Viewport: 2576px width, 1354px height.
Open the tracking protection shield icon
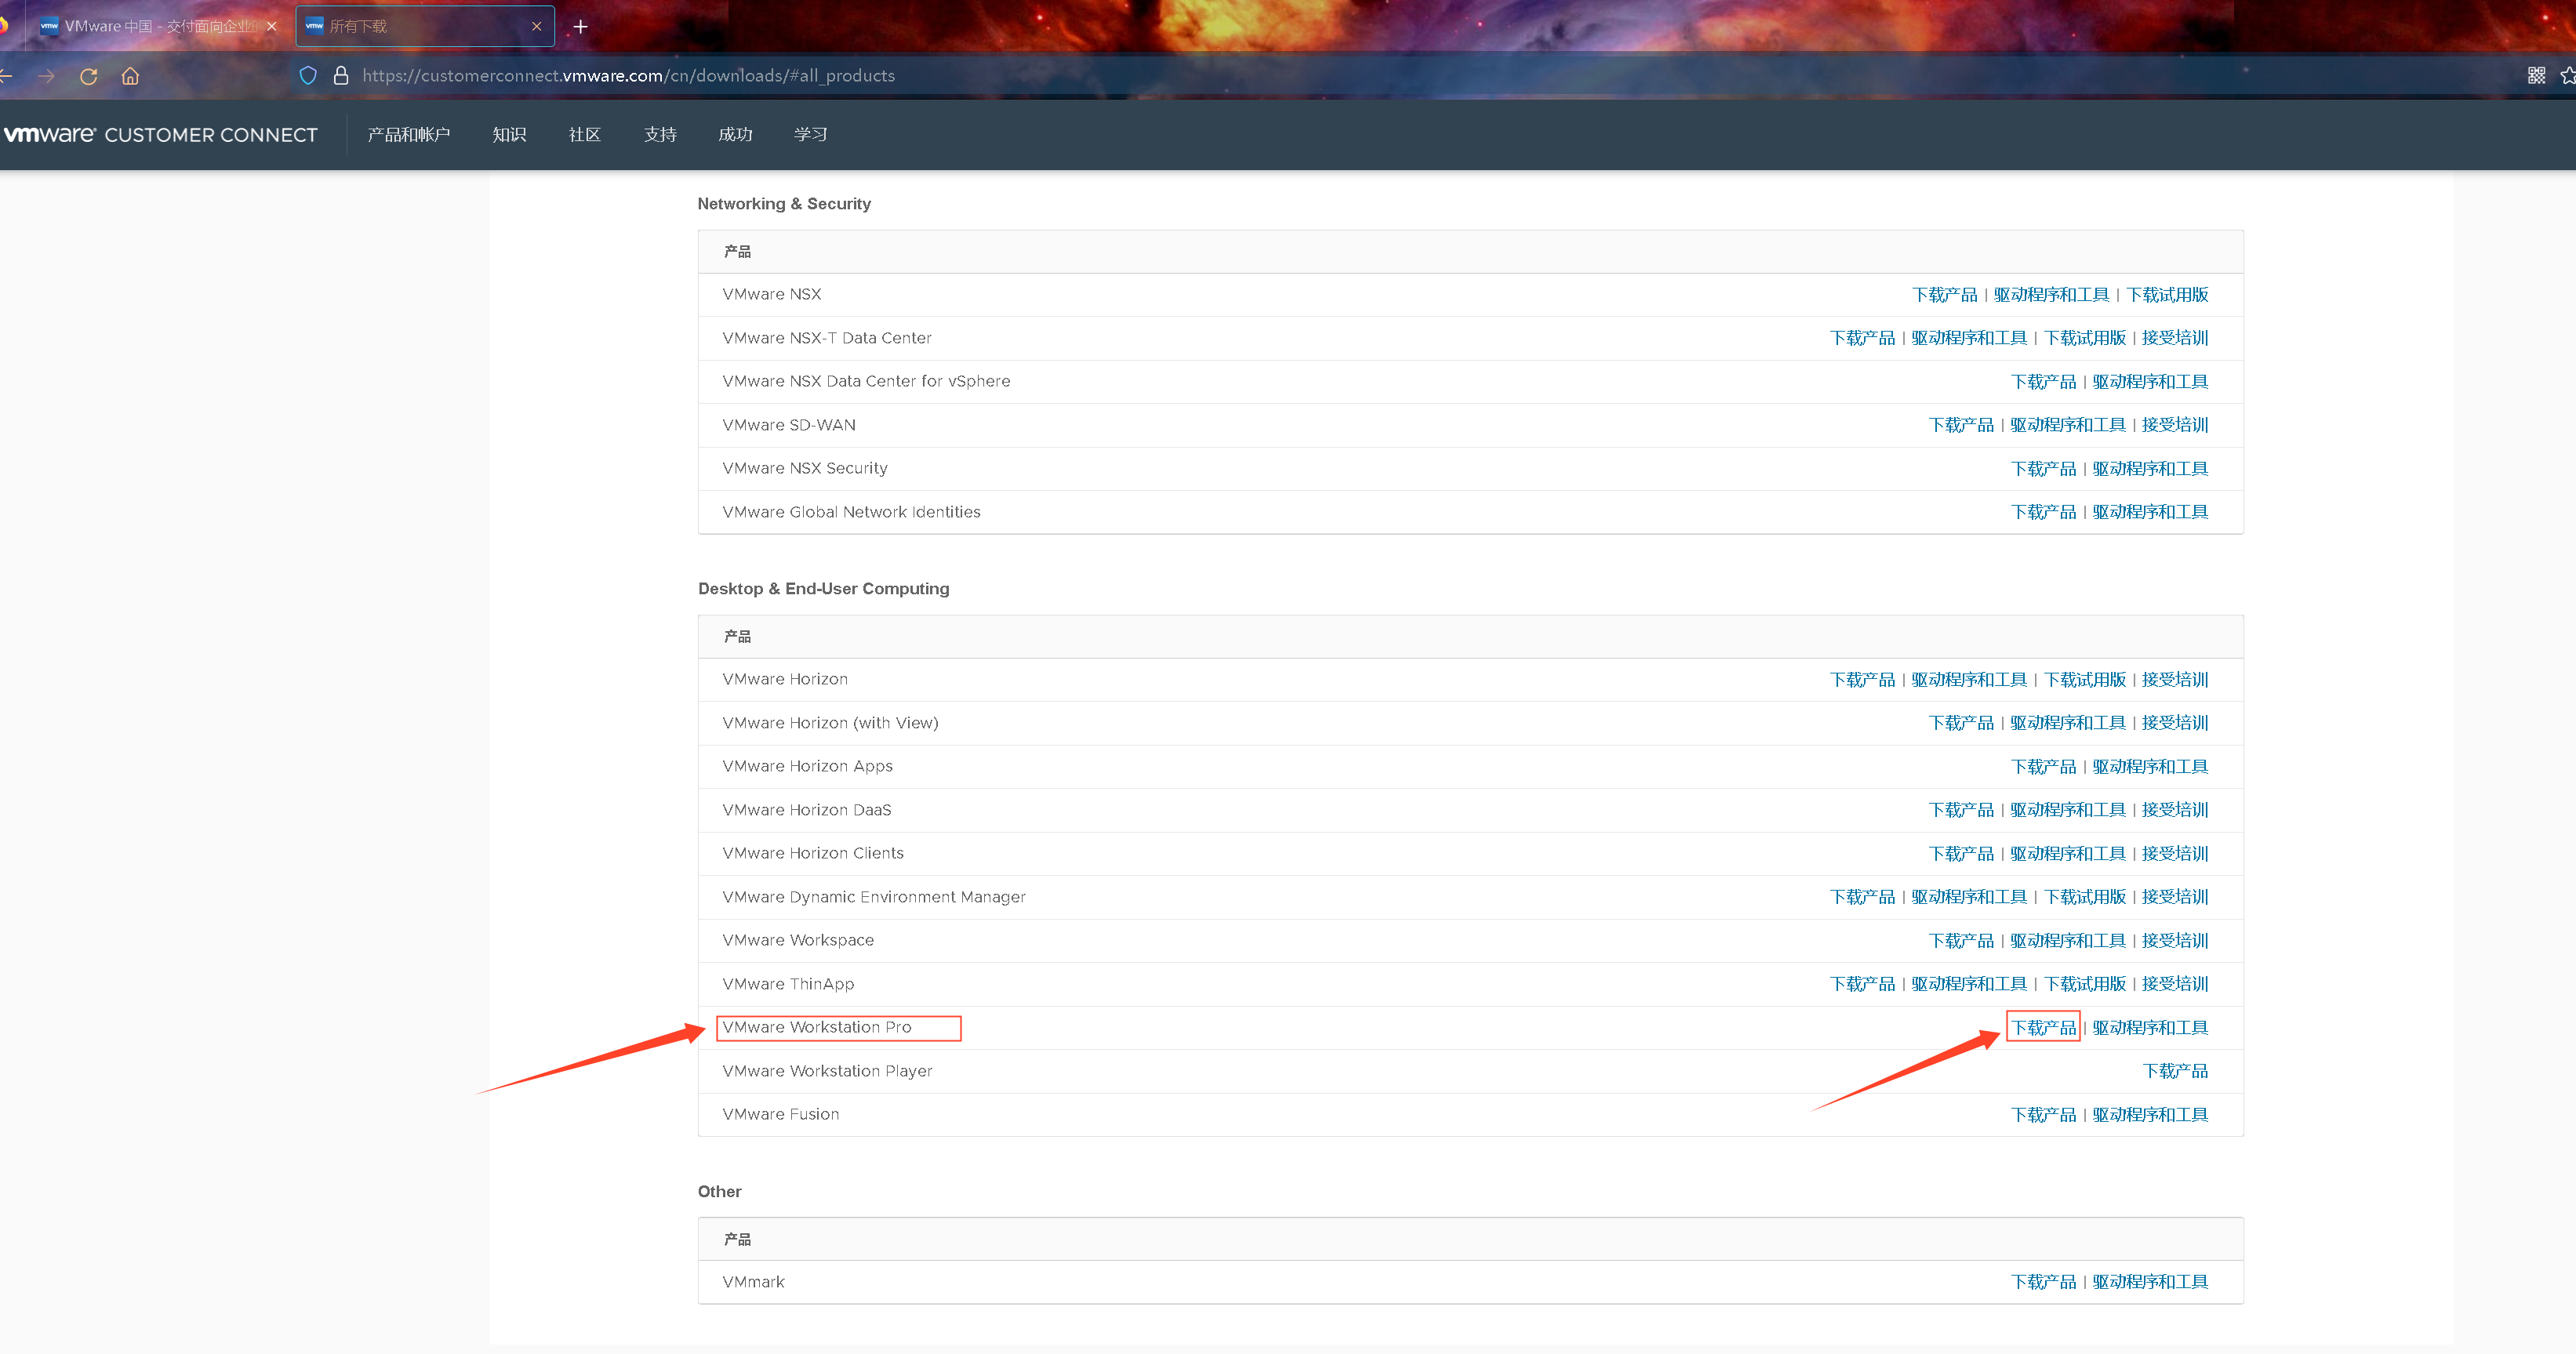tap(308, 76)
